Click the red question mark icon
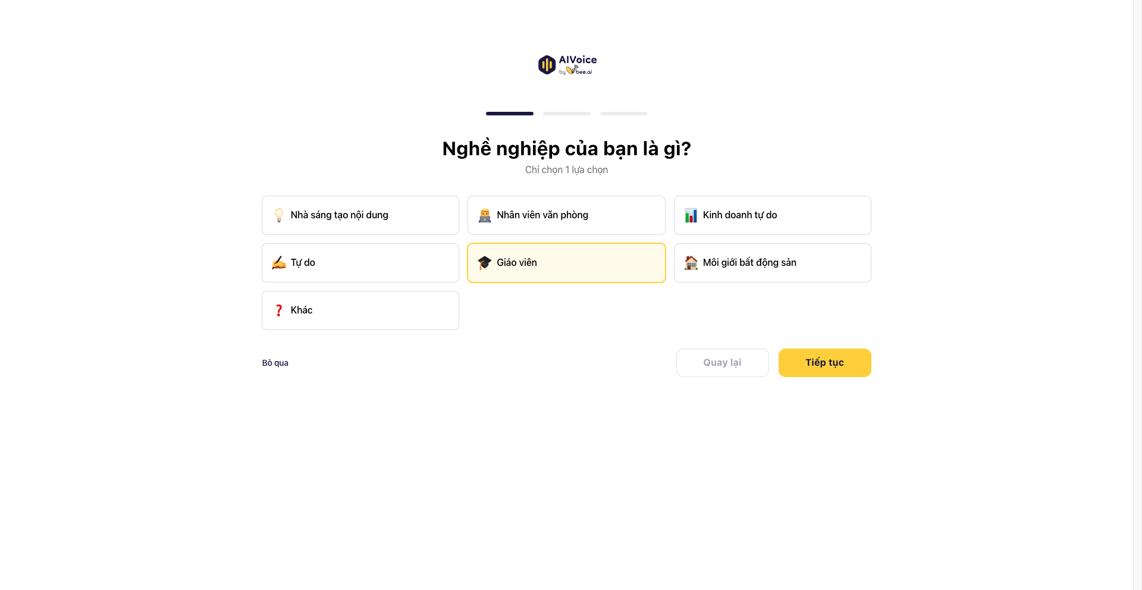This screenshot has width=1142, height=590. (x=278, y=310)
